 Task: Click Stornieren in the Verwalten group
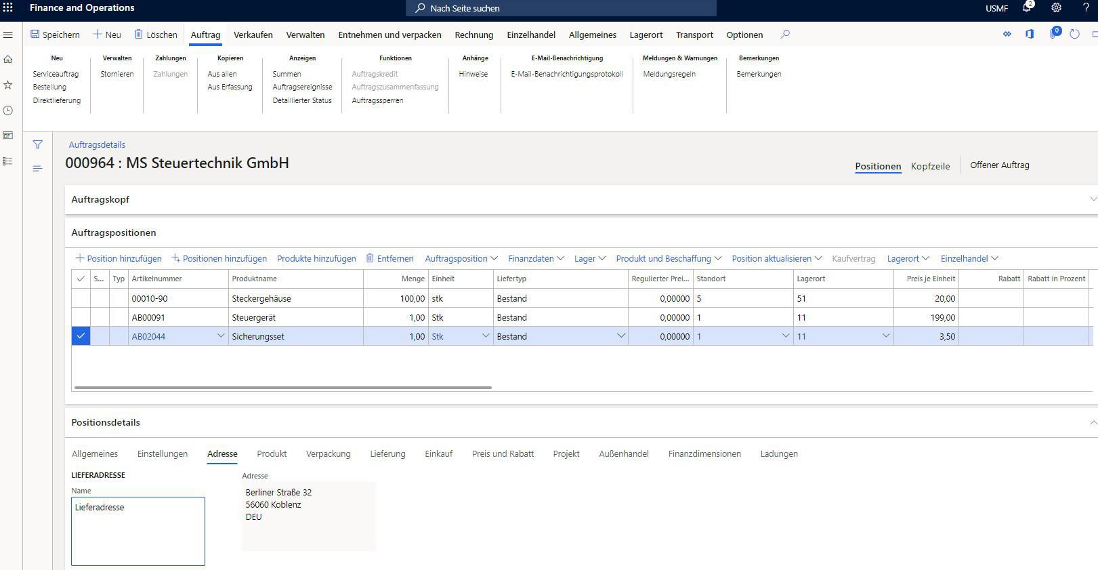117,74
